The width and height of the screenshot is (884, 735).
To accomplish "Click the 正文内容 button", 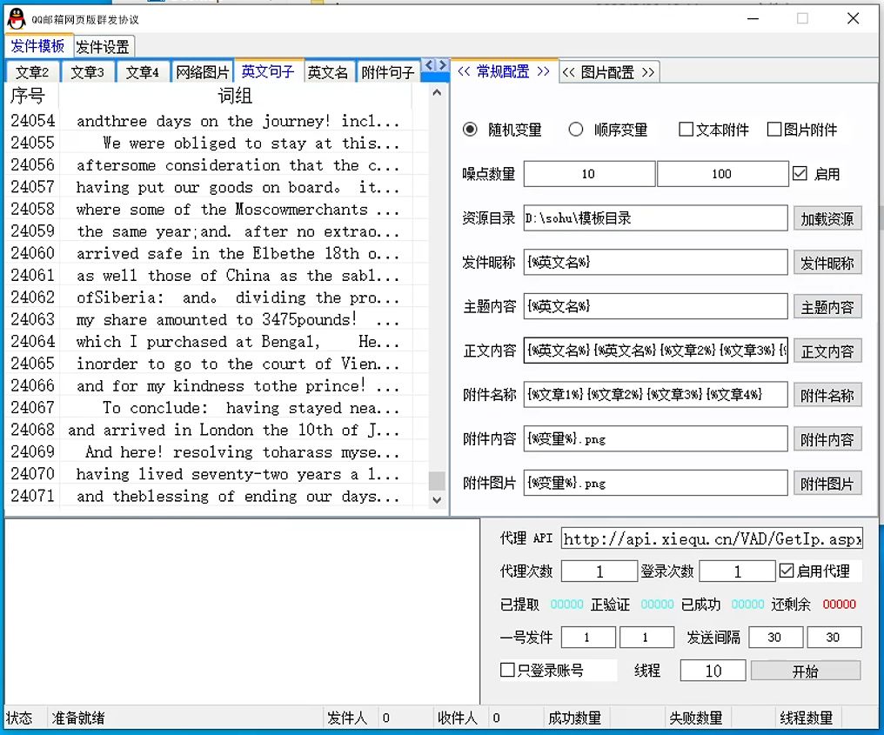I will [x=827, y=351].
